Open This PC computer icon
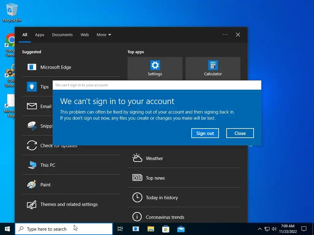314x235 pixels. click(32, 165)
